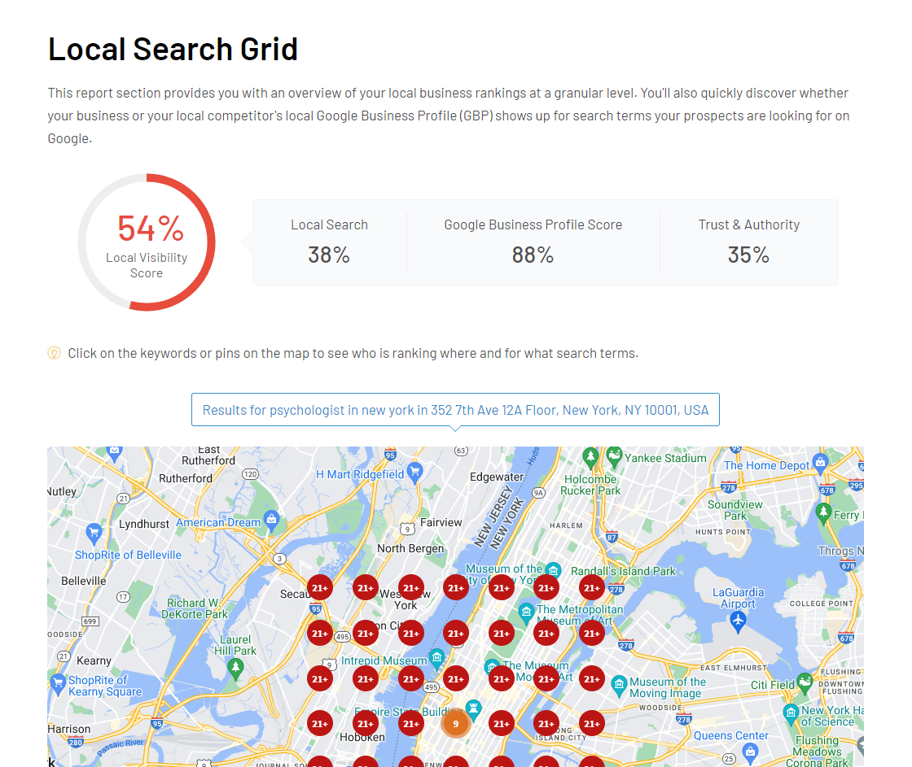Open the keyword results selector dropdown
912x767 pixels.
(454, 409)
